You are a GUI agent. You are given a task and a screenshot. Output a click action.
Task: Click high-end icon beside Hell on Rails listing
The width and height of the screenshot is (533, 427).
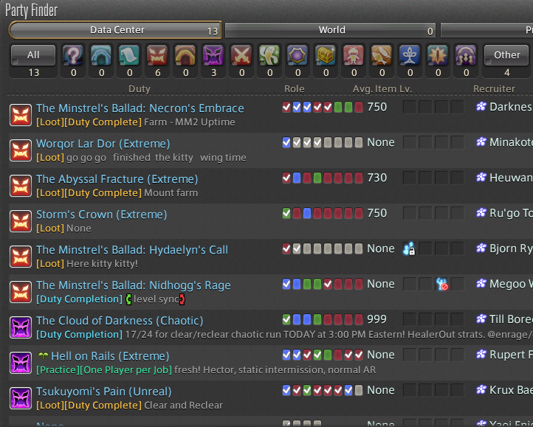coord(21,363)
